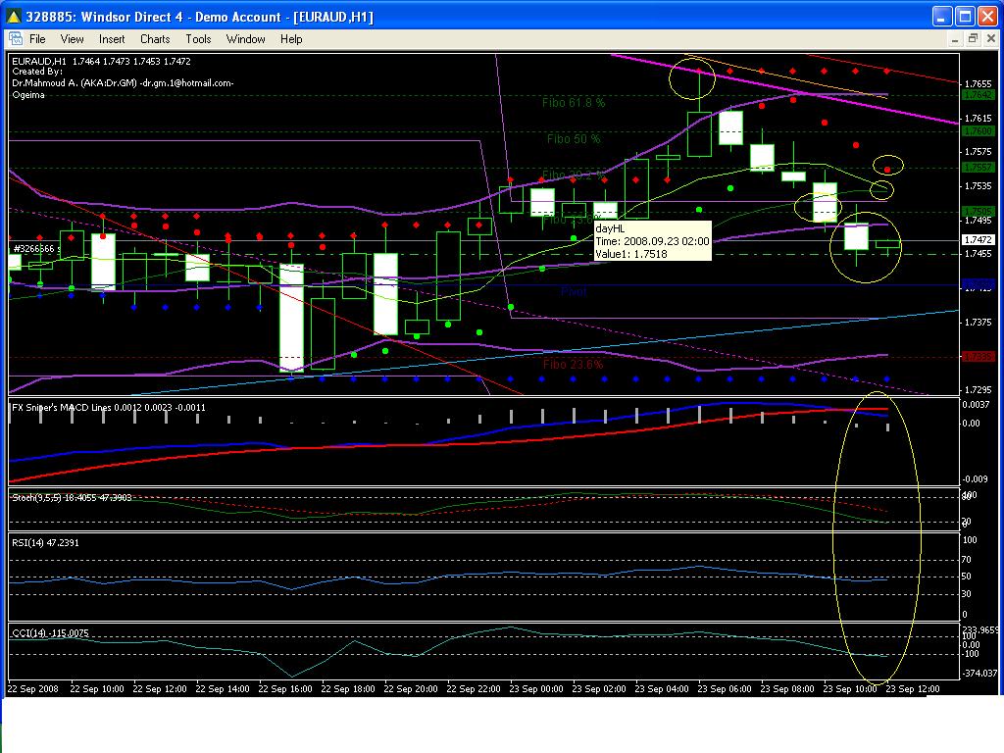The image size is (1004, 753).
Task: Click MACD scale value -0.009
Action: (x=976, y=478)
